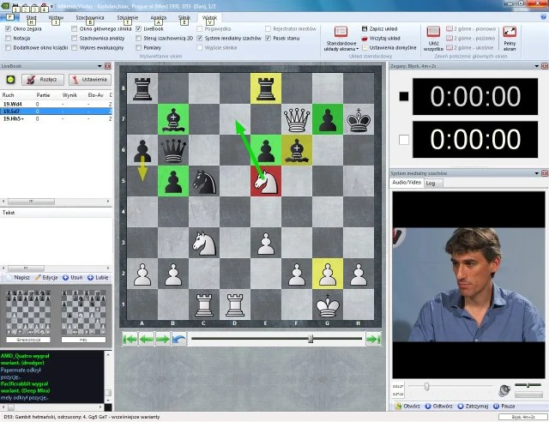Step back one move below the board
Image resolution: width=549 pixels, height=422 pixels.
point(146,339)
